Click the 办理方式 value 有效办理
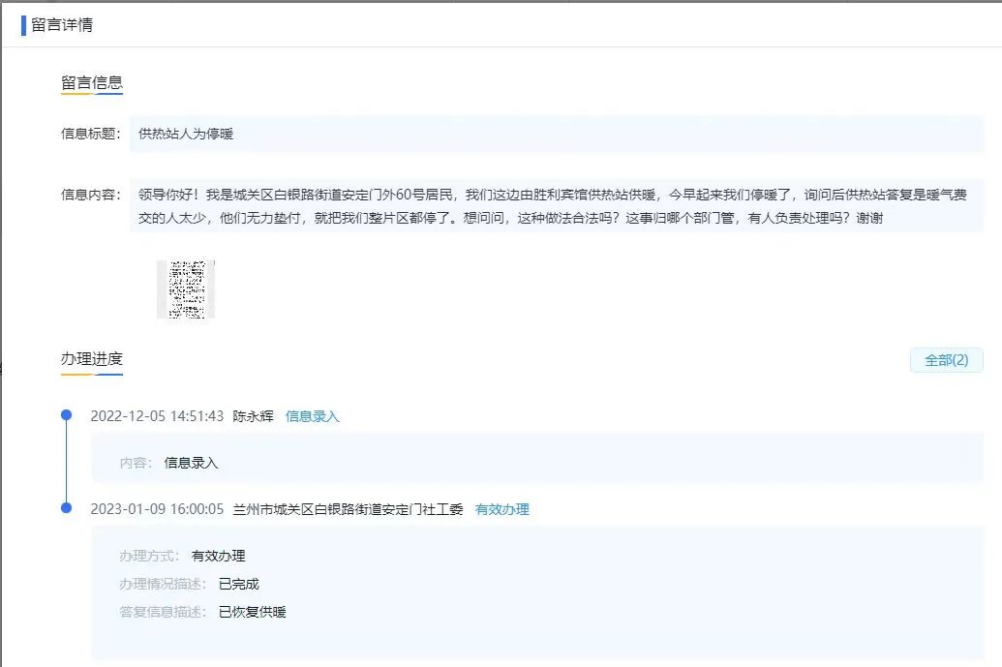This screenshot has width=1002, height=667. pos(218,556)
